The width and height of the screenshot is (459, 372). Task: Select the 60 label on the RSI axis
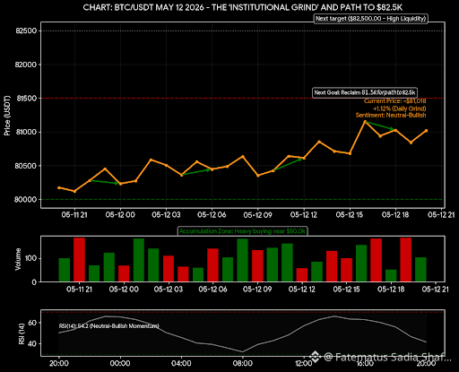coord(32,323)
